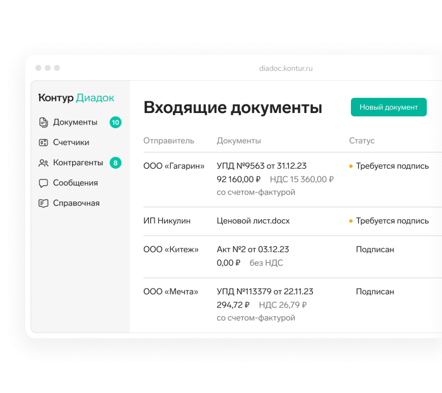Screen dimensions: 442x393
Task: Open the Сообщения menu item
Action: pos(75,183)
